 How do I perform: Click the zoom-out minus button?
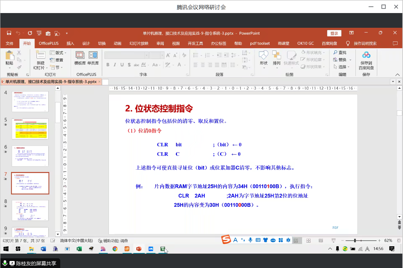pyautogui.click(x=342, y=241)
